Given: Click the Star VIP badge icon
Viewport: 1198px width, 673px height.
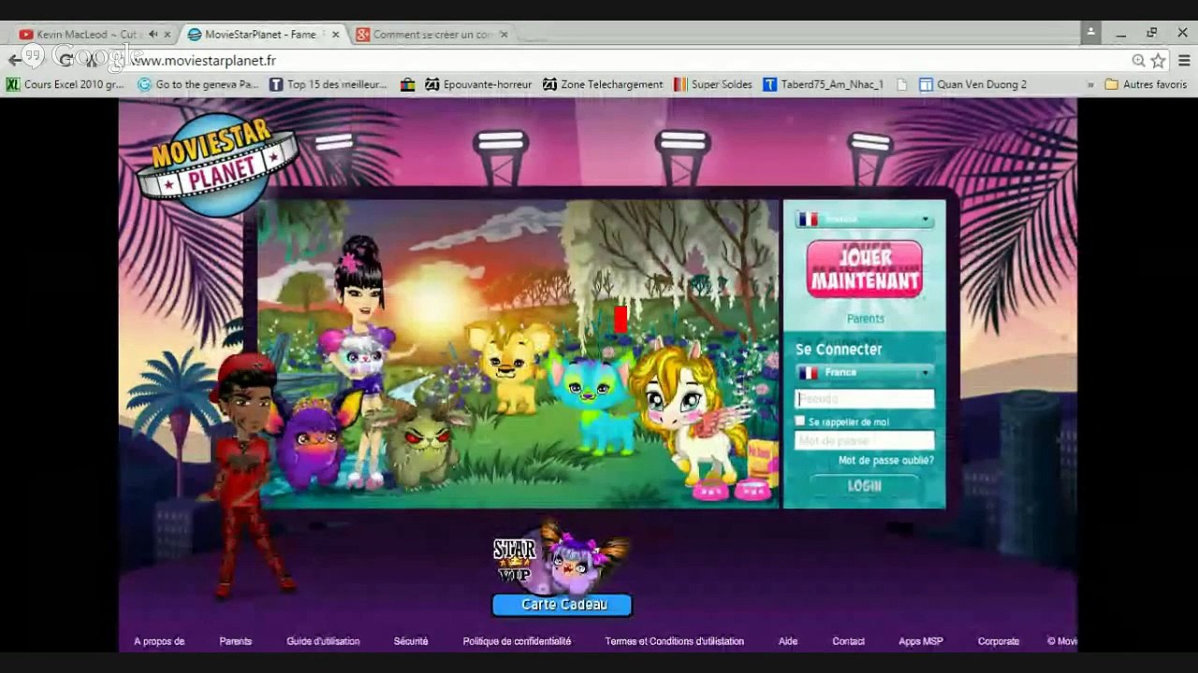Looking at the screenshot, I should coord(515,560).
